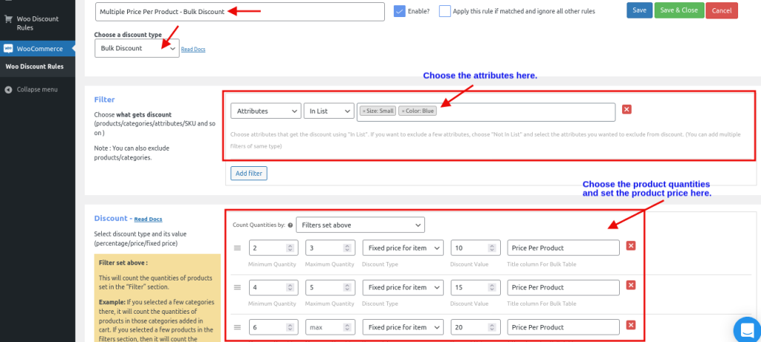Delete the discount range row with value 15

pyautogui.click(x=631, y=286)
